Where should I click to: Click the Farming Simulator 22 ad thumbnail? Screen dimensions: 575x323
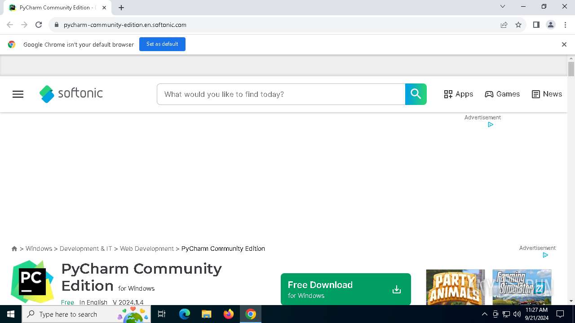pyautogui.click(x=522, y=287)
